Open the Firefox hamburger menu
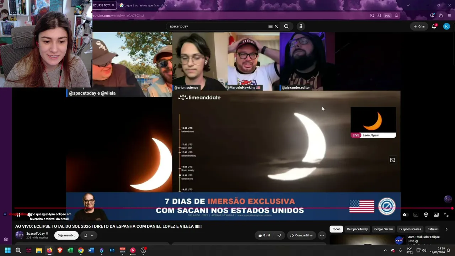Image resolution: width=455 pixels, height=256 pixels. click(x=449, y=16)
